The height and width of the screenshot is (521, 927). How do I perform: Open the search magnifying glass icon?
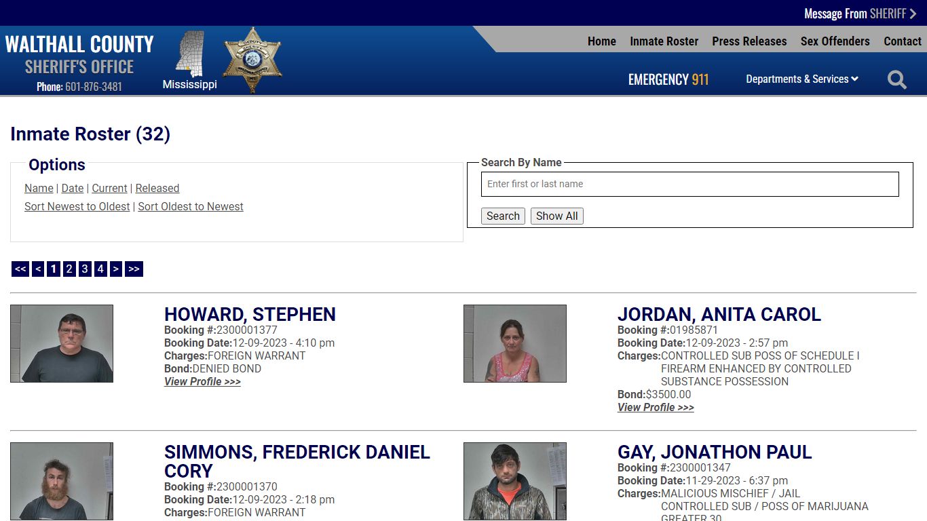(896, 79)
